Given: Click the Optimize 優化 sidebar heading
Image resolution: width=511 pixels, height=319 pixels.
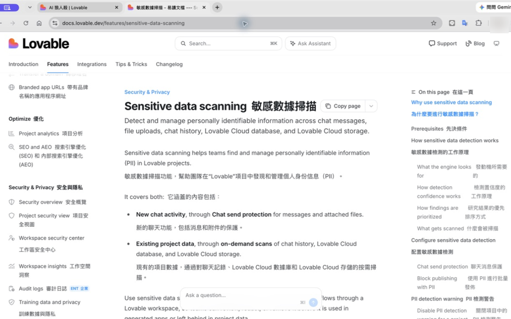Looking at the screenshot, I should [x=26, y=119].
